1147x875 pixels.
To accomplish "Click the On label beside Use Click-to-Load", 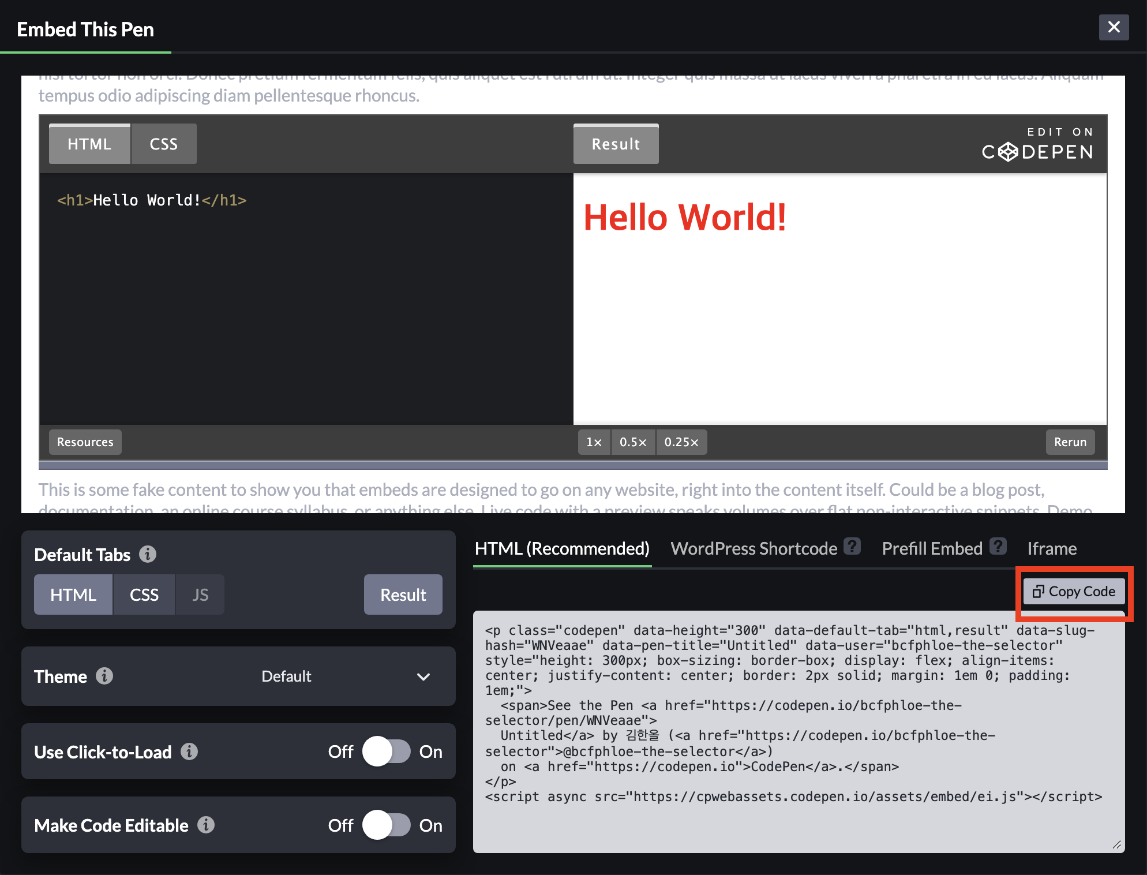I will (x=430, y=751).
